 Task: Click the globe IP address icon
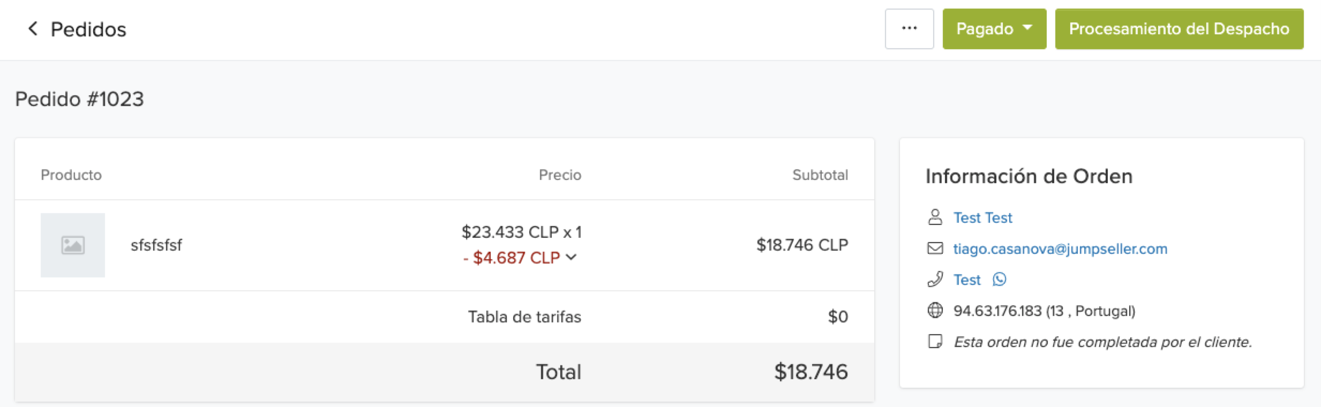point(935,311)
